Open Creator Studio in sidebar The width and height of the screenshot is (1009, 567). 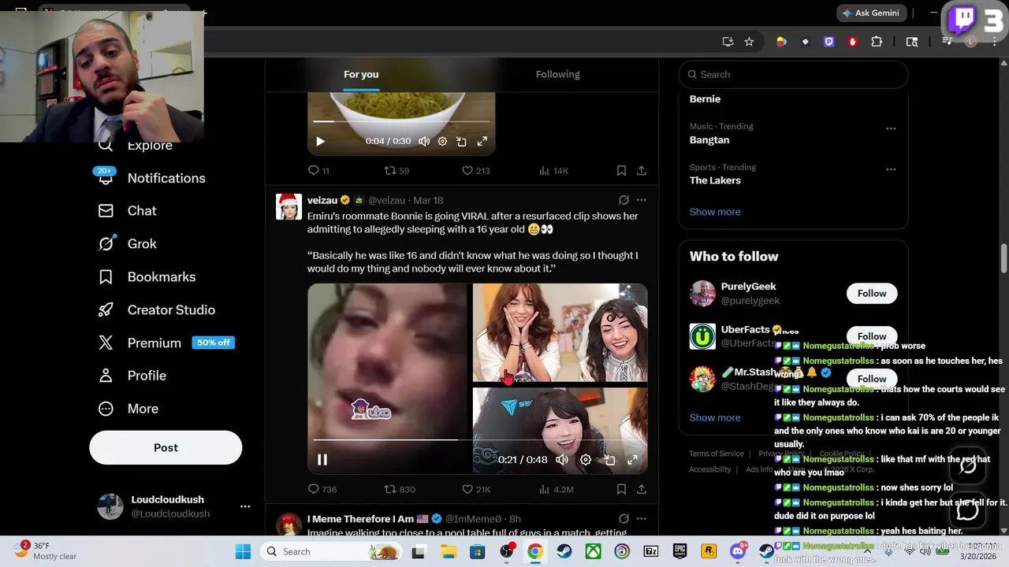pos(156,310)
